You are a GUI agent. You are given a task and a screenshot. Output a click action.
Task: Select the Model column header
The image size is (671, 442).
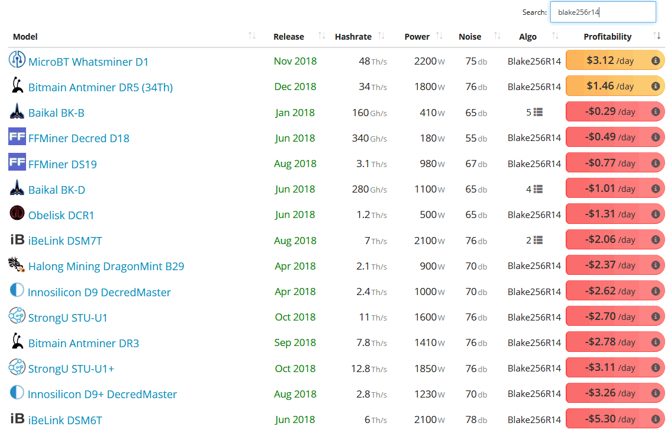point(25,36)
